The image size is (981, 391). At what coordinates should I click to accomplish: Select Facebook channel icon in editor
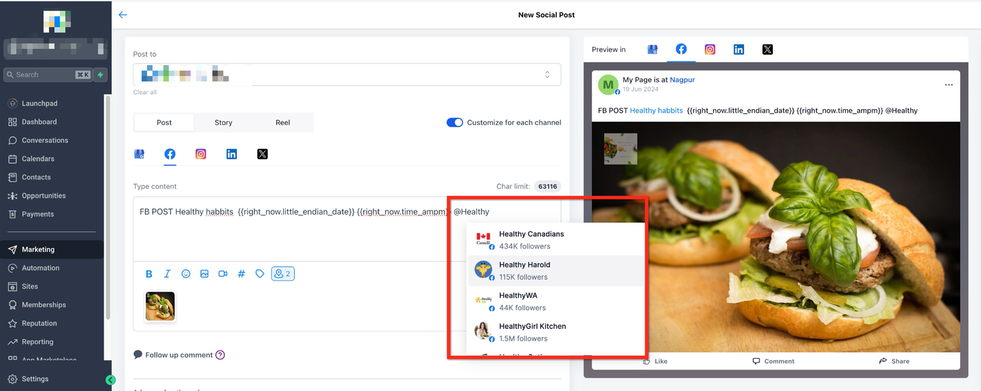[170, 154]
